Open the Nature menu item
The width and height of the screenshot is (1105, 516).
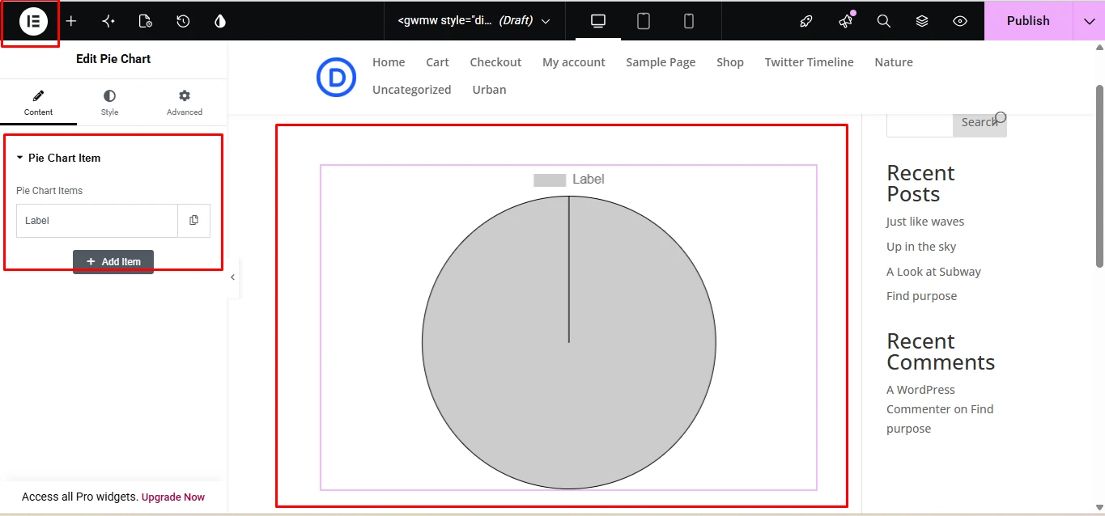(x=894, y=62)
